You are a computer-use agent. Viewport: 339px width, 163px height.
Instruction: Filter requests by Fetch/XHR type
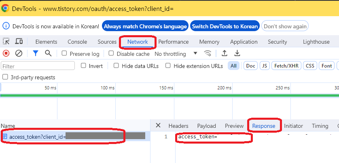286,66
